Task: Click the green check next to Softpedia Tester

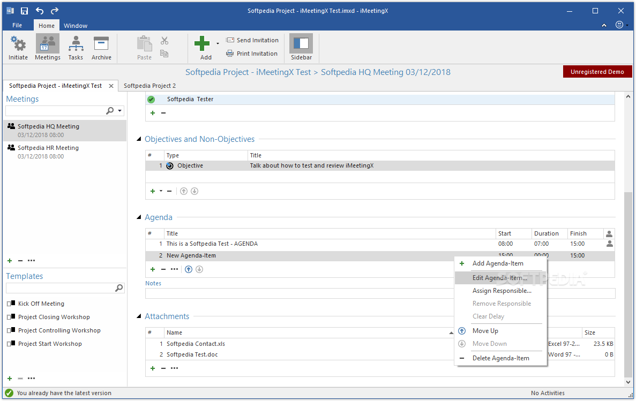Action: pyautogui.click(x=151, y=100)
